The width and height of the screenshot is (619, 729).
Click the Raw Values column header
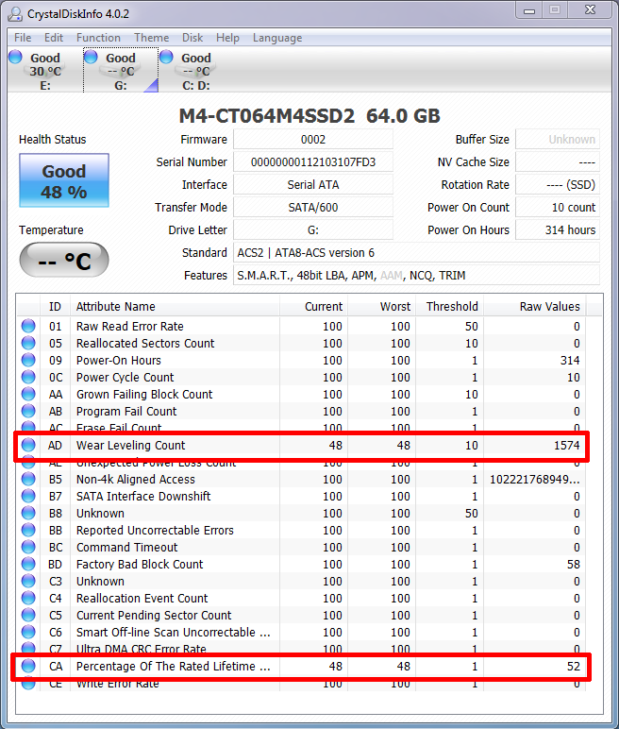(535, 307)
